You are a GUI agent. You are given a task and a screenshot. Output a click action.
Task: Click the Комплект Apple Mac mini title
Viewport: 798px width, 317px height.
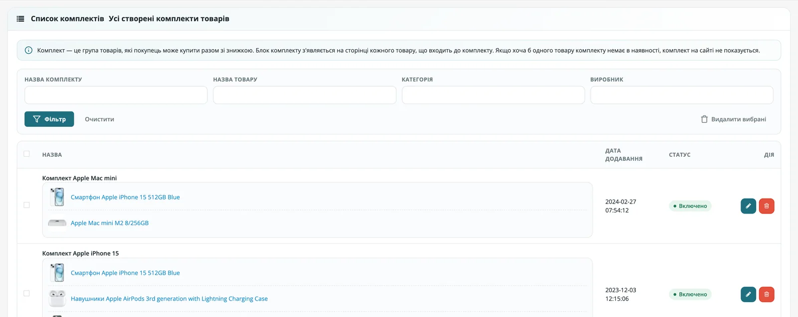80,178
